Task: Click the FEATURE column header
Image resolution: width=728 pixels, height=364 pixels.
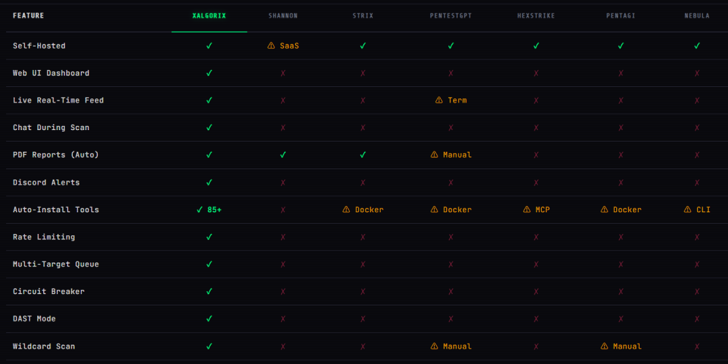Action: (x=28, y=16)
